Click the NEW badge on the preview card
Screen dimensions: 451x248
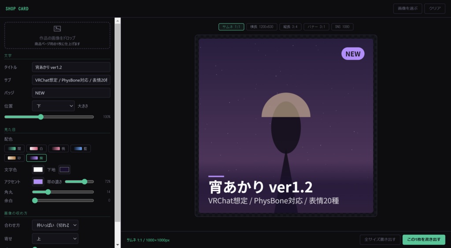[x=353, y=54]
